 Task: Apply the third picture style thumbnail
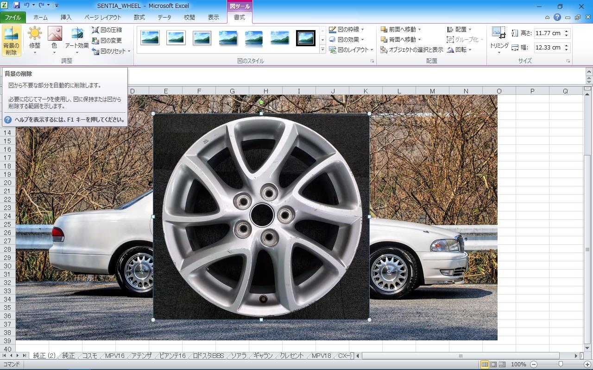[202, 38]
